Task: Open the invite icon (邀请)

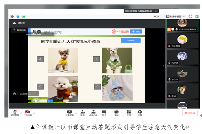Action: click(x=82, y=112)
